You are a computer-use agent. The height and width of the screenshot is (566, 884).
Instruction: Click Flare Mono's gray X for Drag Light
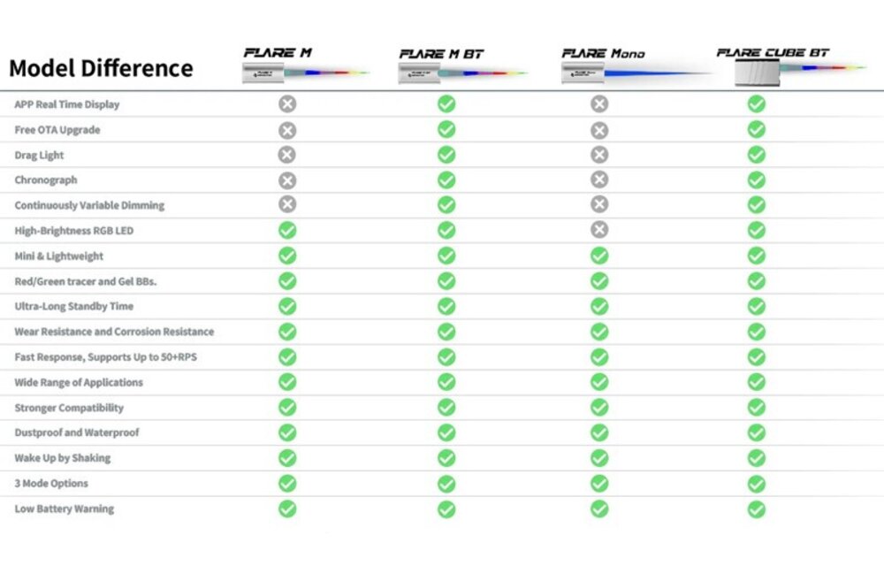coord(599,155)
